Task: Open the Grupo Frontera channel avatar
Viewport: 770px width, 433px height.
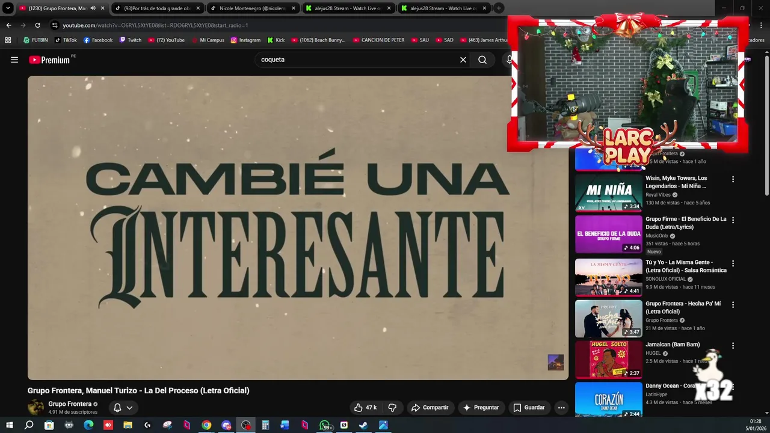Action: [35, 408]
